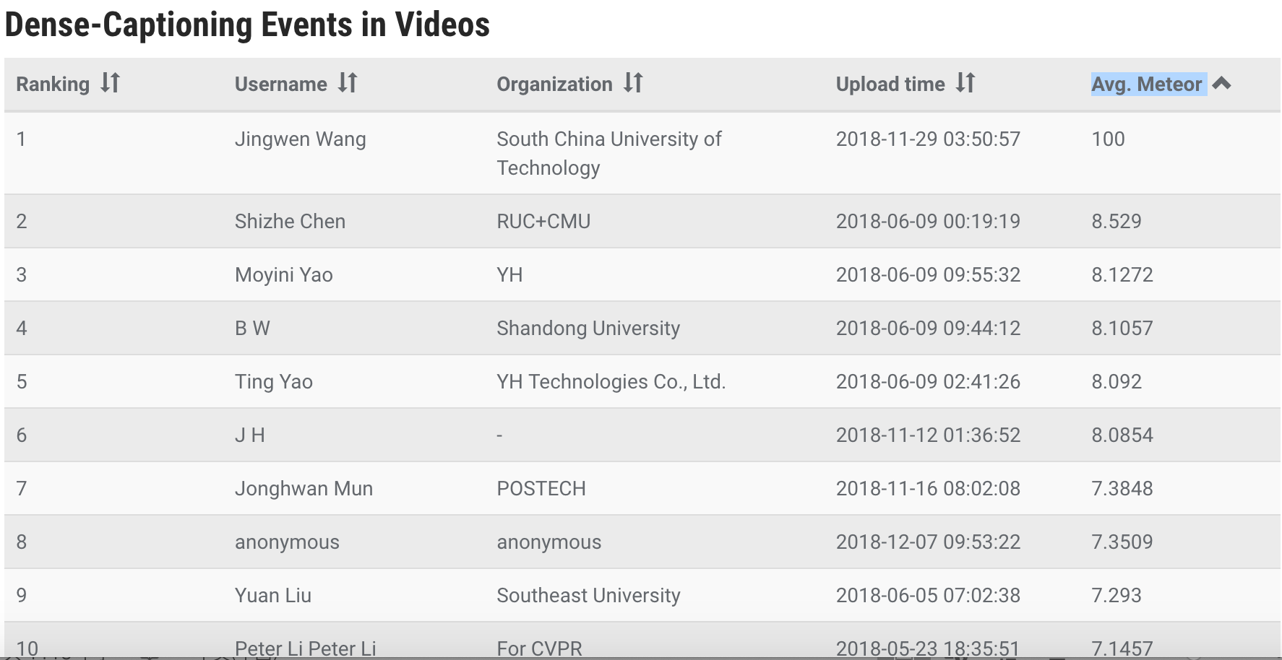The image size is (1282, 660).
Task: Click the Dense-Captioning Events in Videos title
Action: coord(246,24)
